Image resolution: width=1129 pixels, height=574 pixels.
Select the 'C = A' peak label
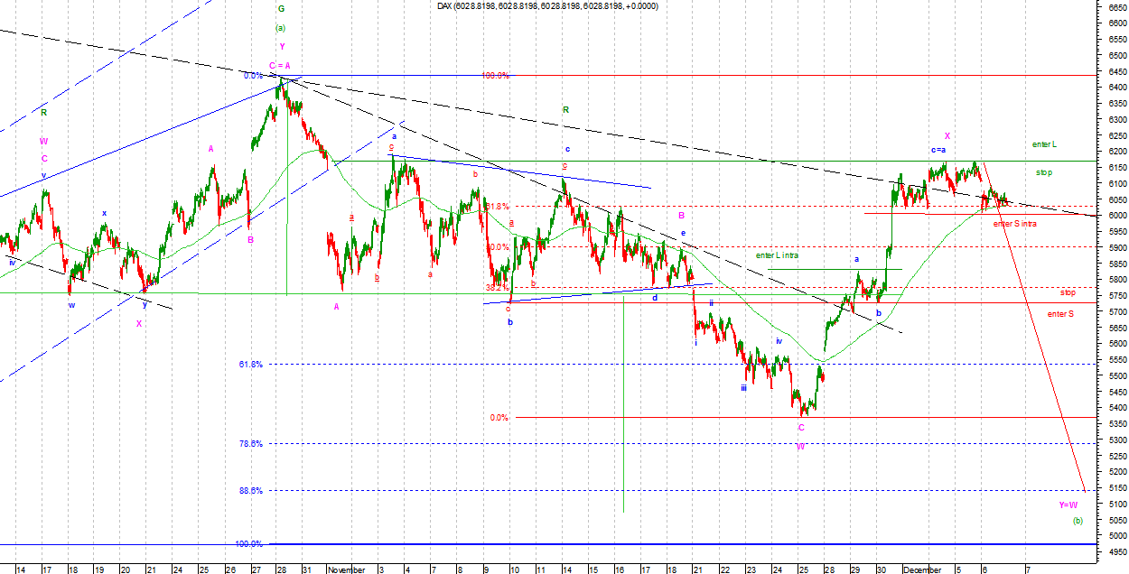coord(279,65)
